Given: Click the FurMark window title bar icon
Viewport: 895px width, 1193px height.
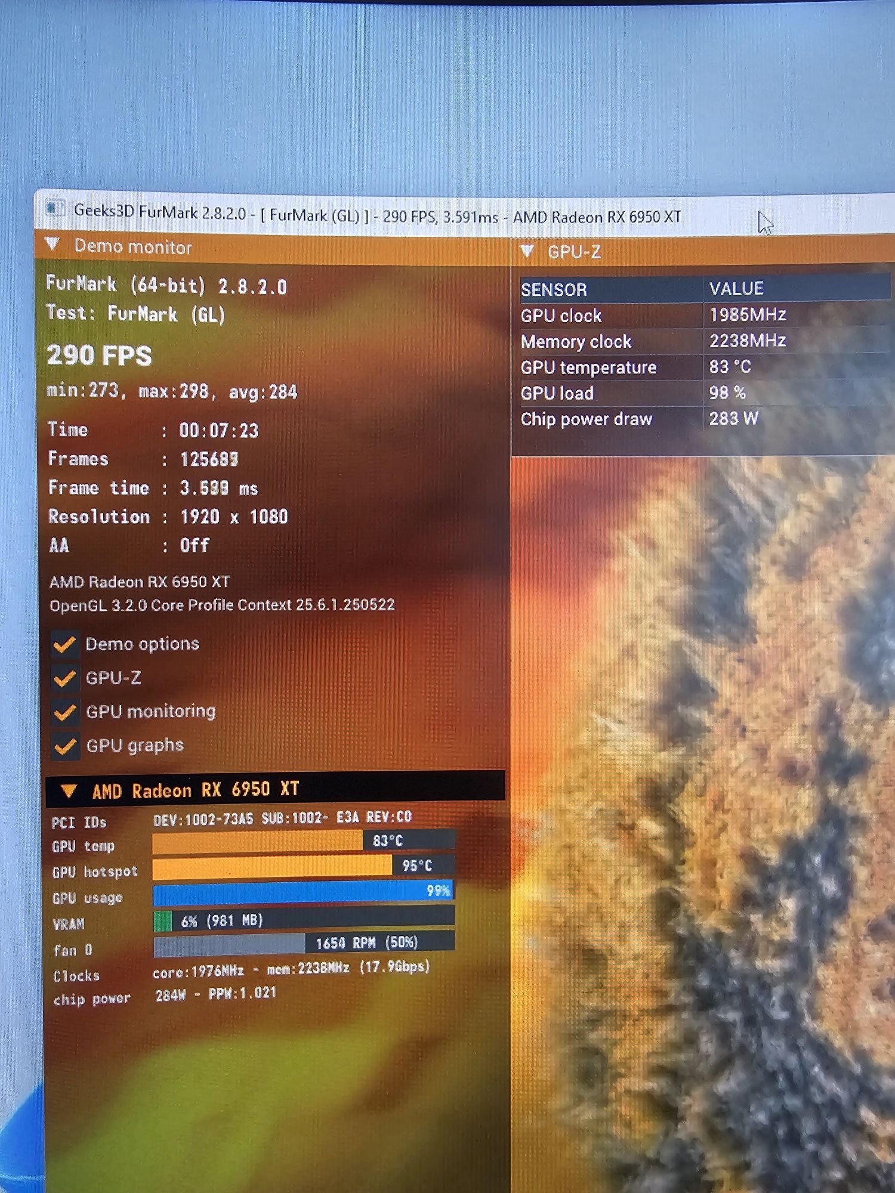Looking at the screenshot, I should (x=55, y=209).
